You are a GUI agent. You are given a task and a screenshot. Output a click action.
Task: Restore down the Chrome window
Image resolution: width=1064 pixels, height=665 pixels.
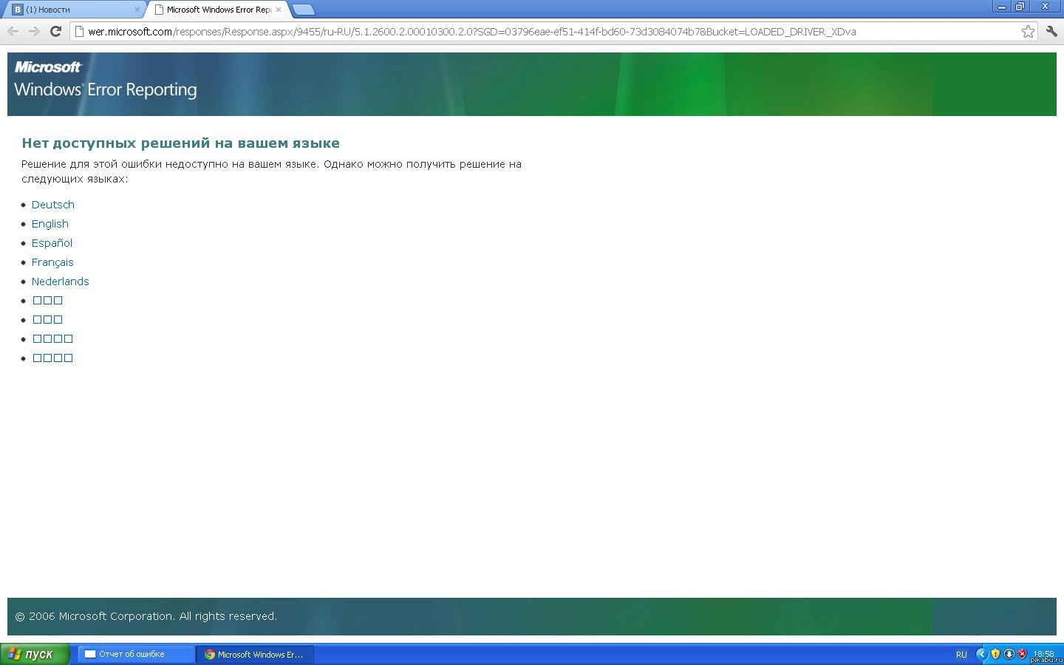tap(1020, 7)
